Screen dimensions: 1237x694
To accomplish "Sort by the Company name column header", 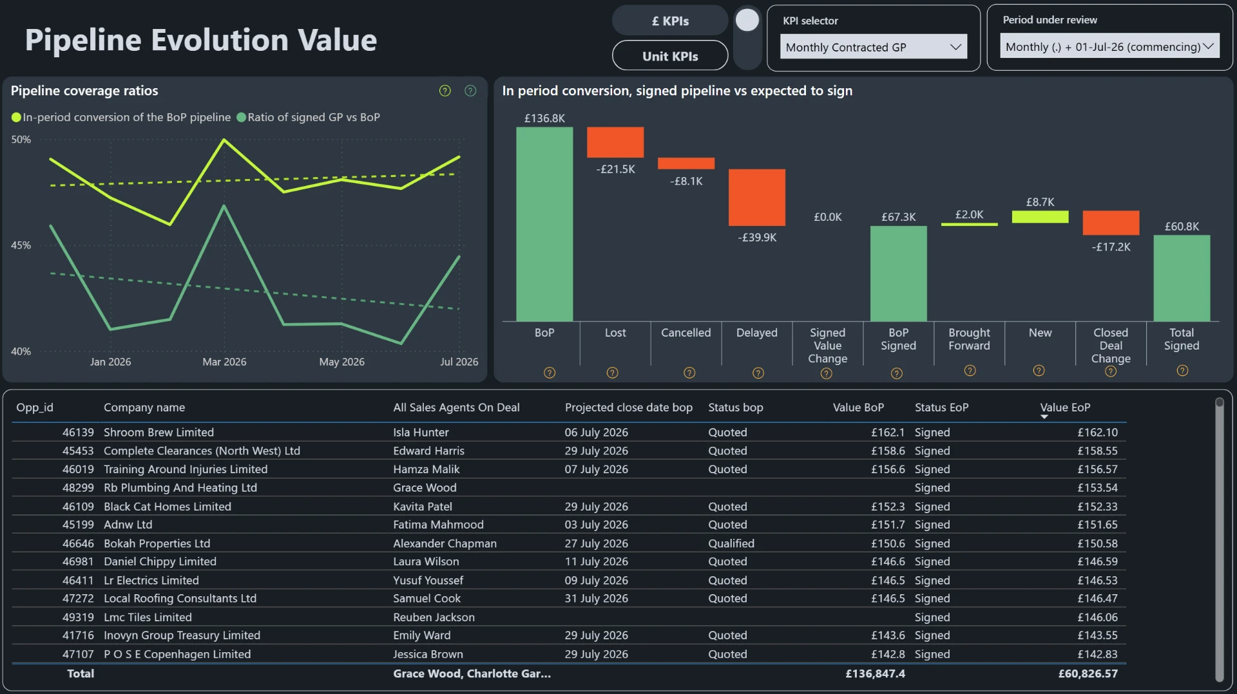I will coord(144,408).
